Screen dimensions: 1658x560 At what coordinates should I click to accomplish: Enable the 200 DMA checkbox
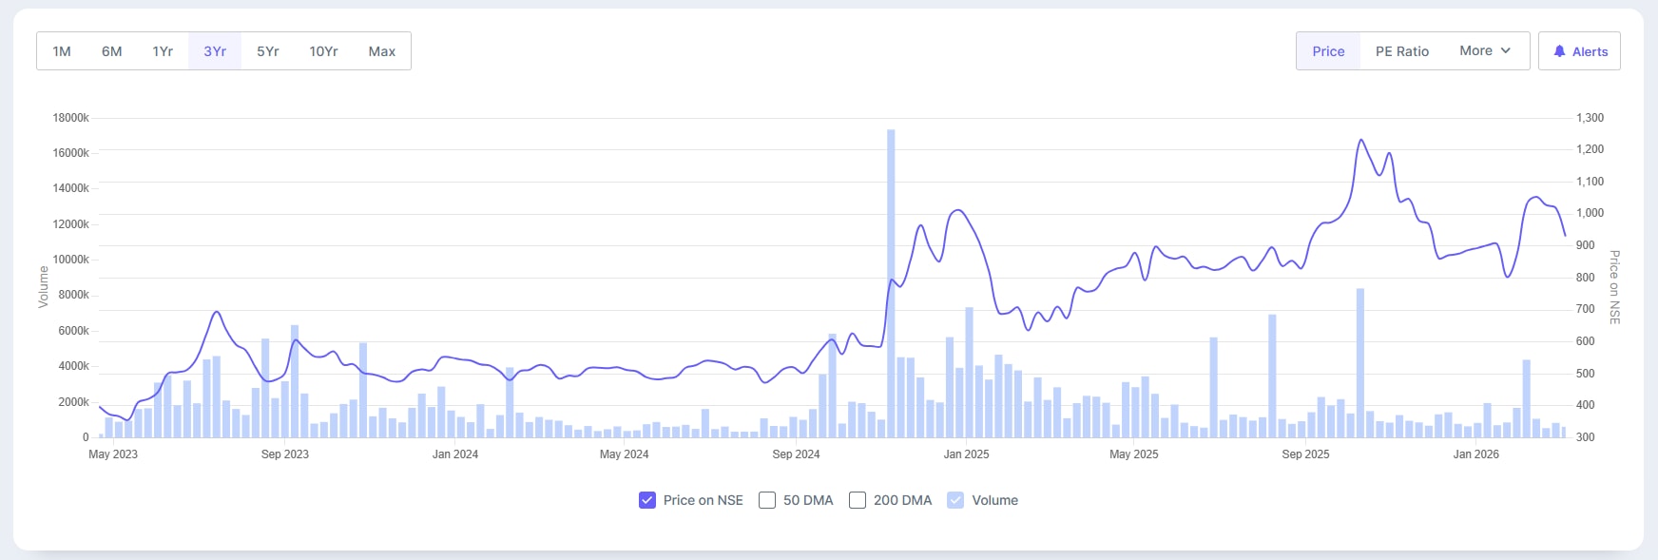[x=858, y=500]
